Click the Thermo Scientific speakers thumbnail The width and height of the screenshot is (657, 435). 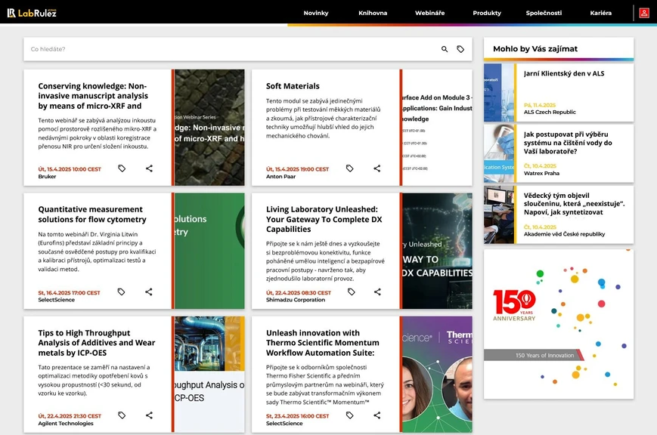(438, 375)
